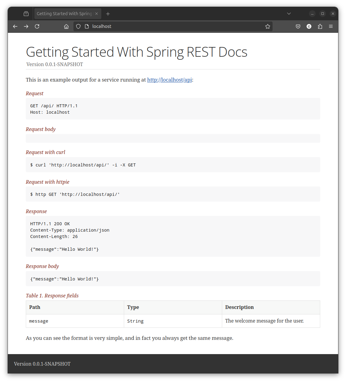Open the http://localhost/api link
Screen dimensions: 346x382
coord(170,80)
